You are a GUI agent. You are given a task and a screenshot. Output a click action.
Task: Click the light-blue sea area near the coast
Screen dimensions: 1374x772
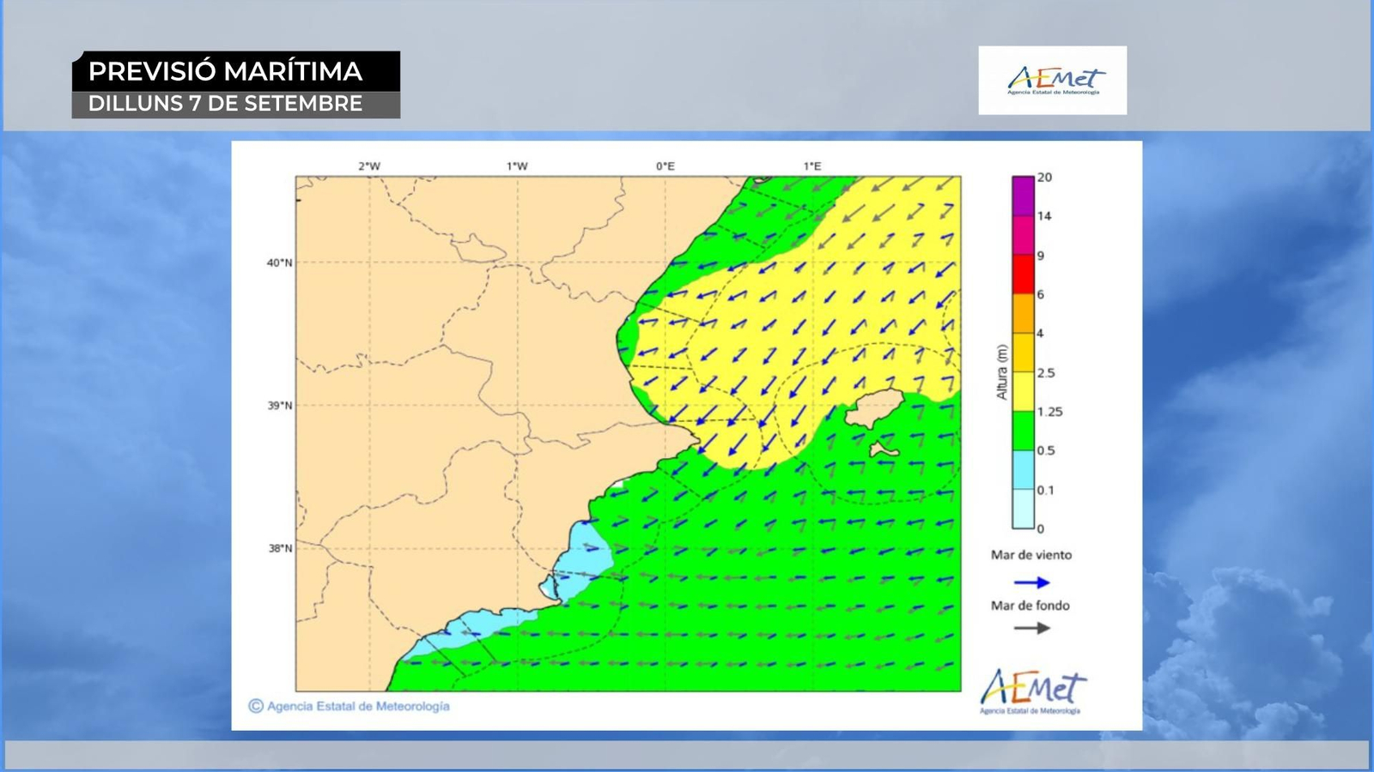click(x=587, y=553)
